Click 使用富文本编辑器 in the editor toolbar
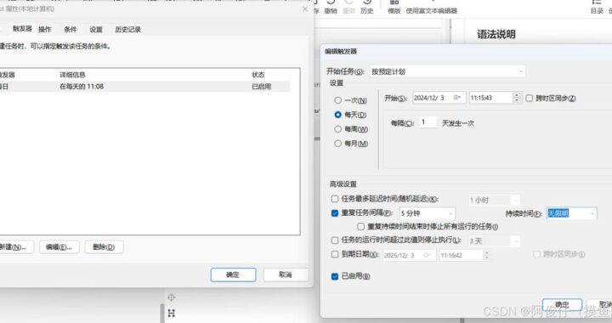The height and width of the screenshot is (323, 612). pyautogui.click(x=431, y=11)
